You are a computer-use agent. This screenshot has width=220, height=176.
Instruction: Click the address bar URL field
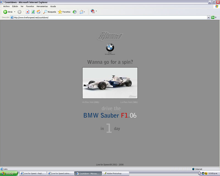[110, 17]
